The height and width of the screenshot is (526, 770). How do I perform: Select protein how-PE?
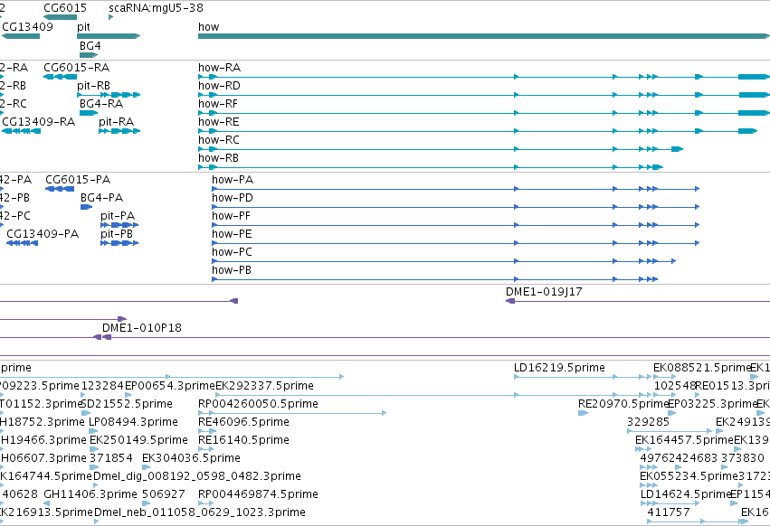[x=456, y=243]
